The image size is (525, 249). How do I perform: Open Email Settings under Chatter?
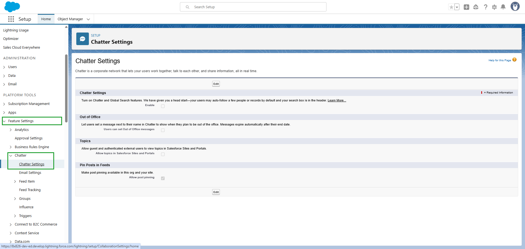coord(30,173)
